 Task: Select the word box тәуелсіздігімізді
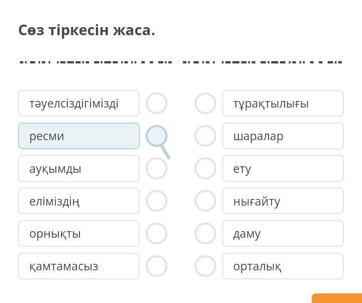79,104
